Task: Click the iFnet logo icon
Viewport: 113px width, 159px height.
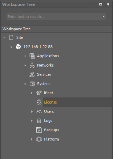Action: coord(39,93)
